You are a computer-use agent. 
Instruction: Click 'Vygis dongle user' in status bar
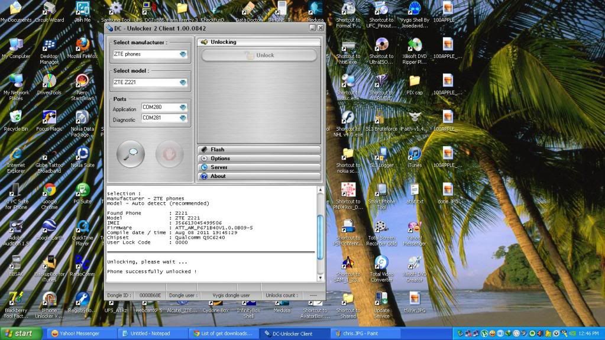point(231,295)
